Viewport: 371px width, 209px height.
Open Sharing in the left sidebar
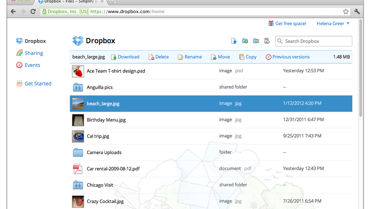coord(34,53)
